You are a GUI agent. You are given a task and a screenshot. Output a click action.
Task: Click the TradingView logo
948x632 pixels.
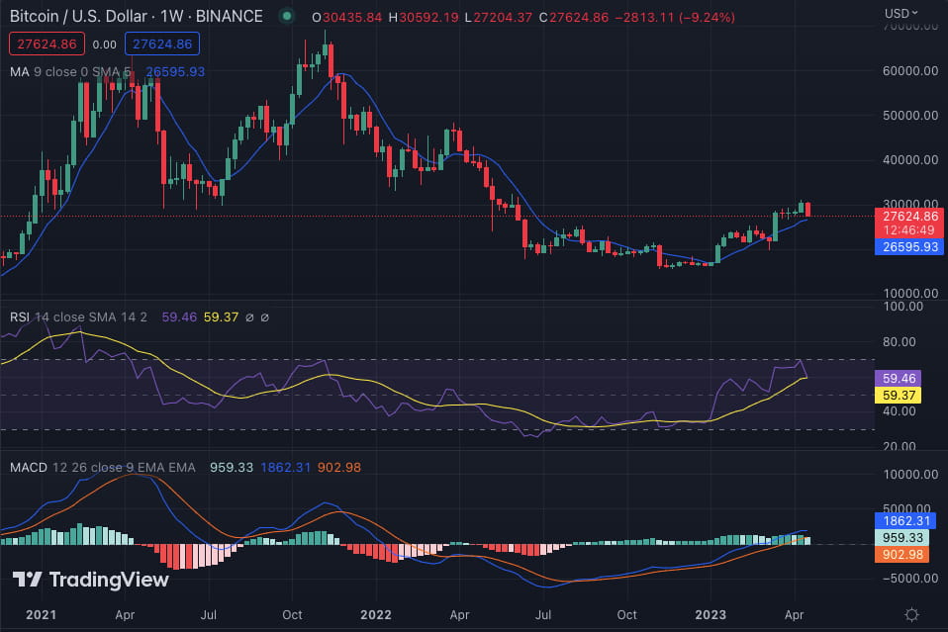[x=91, y=580]
